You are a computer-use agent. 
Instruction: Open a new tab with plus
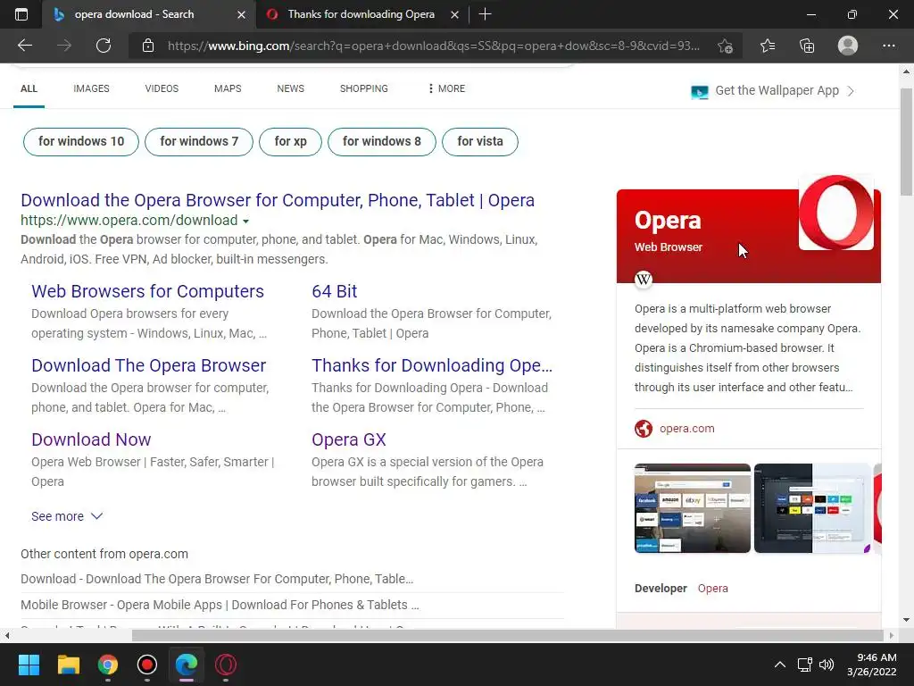[x=485, y=14]
